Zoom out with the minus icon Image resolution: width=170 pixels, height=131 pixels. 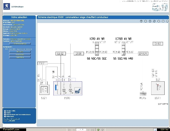[x=150, y=21]
